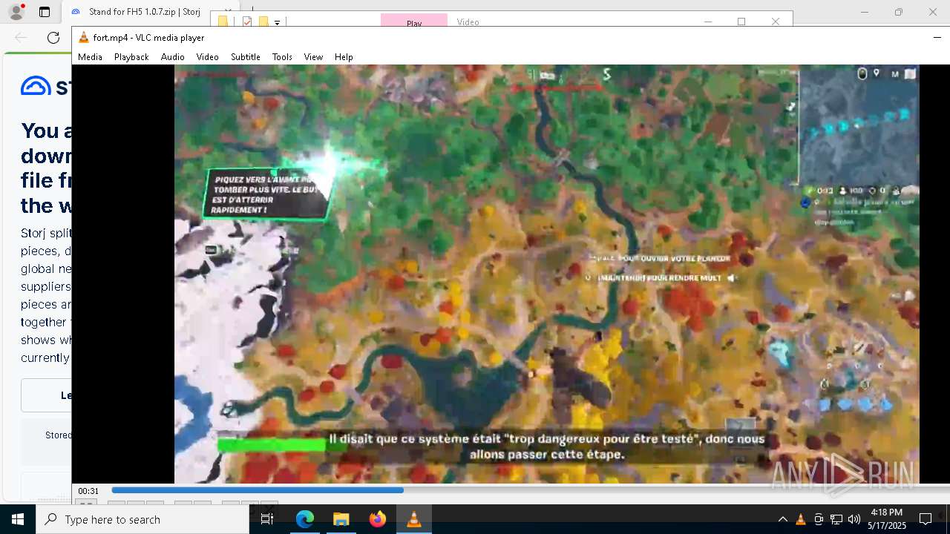Viewport: 950px width, 534px height.
Task: Open the Media menu in VLC
Action: click(x=90, y=57)
